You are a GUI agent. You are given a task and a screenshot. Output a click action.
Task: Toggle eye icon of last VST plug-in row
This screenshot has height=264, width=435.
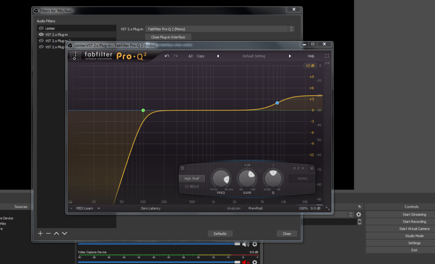41,47
